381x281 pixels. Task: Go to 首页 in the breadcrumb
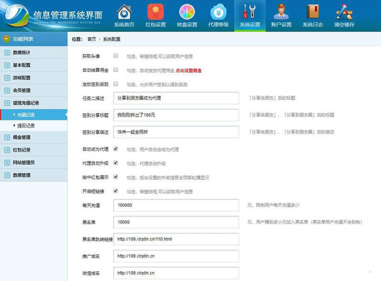(91, 39)
